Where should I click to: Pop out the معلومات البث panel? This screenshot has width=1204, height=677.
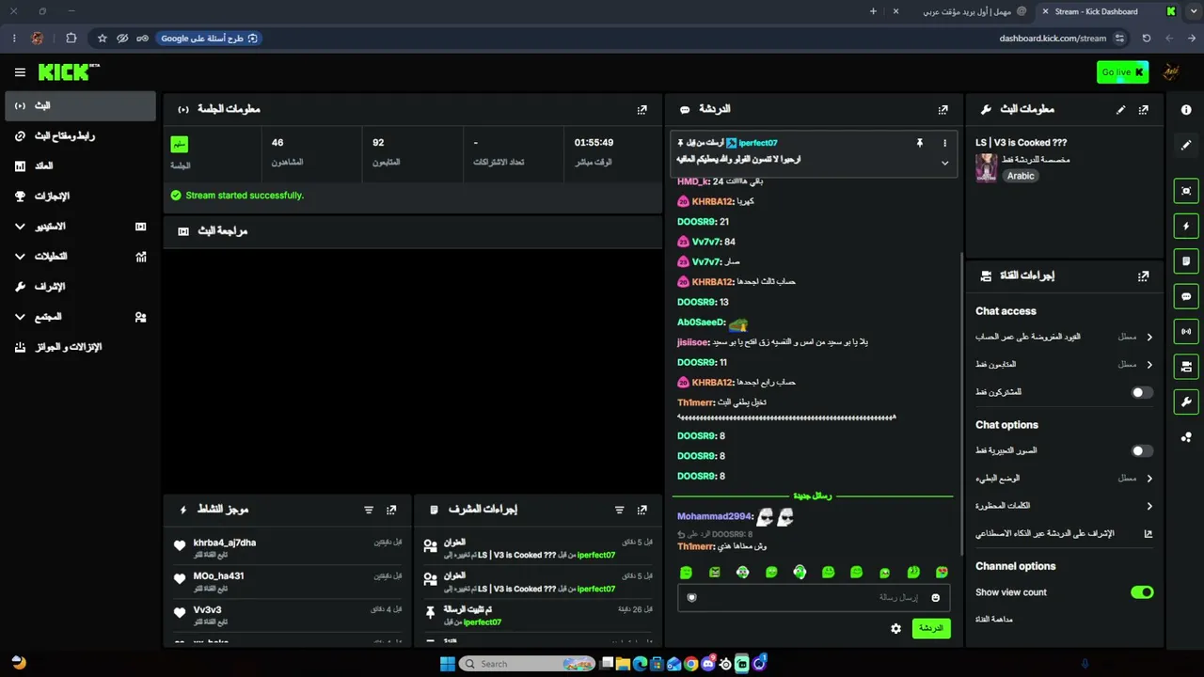pyautogui.click(x=1144, y=109)
